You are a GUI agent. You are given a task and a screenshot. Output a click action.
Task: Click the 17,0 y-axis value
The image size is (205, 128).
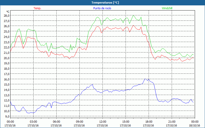click(7, 74)
